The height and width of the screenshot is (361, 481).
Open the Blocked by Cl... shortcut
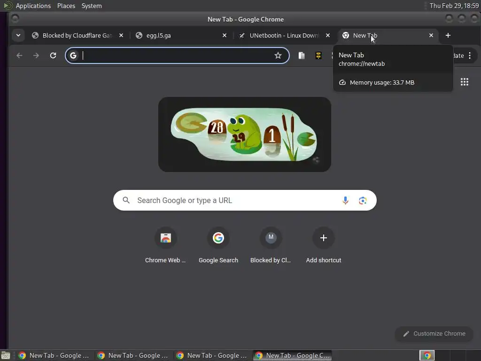click(x=271, y=245)
